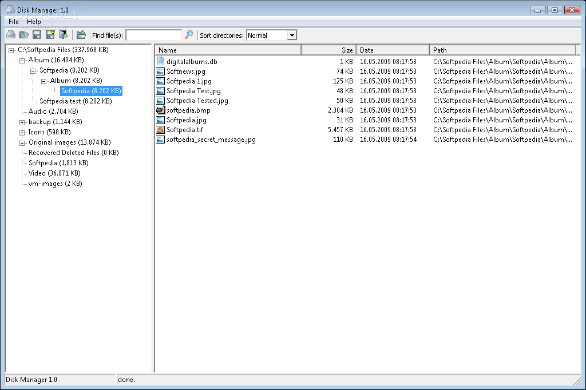The height and width of the screenshot is (390, 586).
Task: Click the date 16.05.2009 08:17:54 cell
Action: point(389,139)
